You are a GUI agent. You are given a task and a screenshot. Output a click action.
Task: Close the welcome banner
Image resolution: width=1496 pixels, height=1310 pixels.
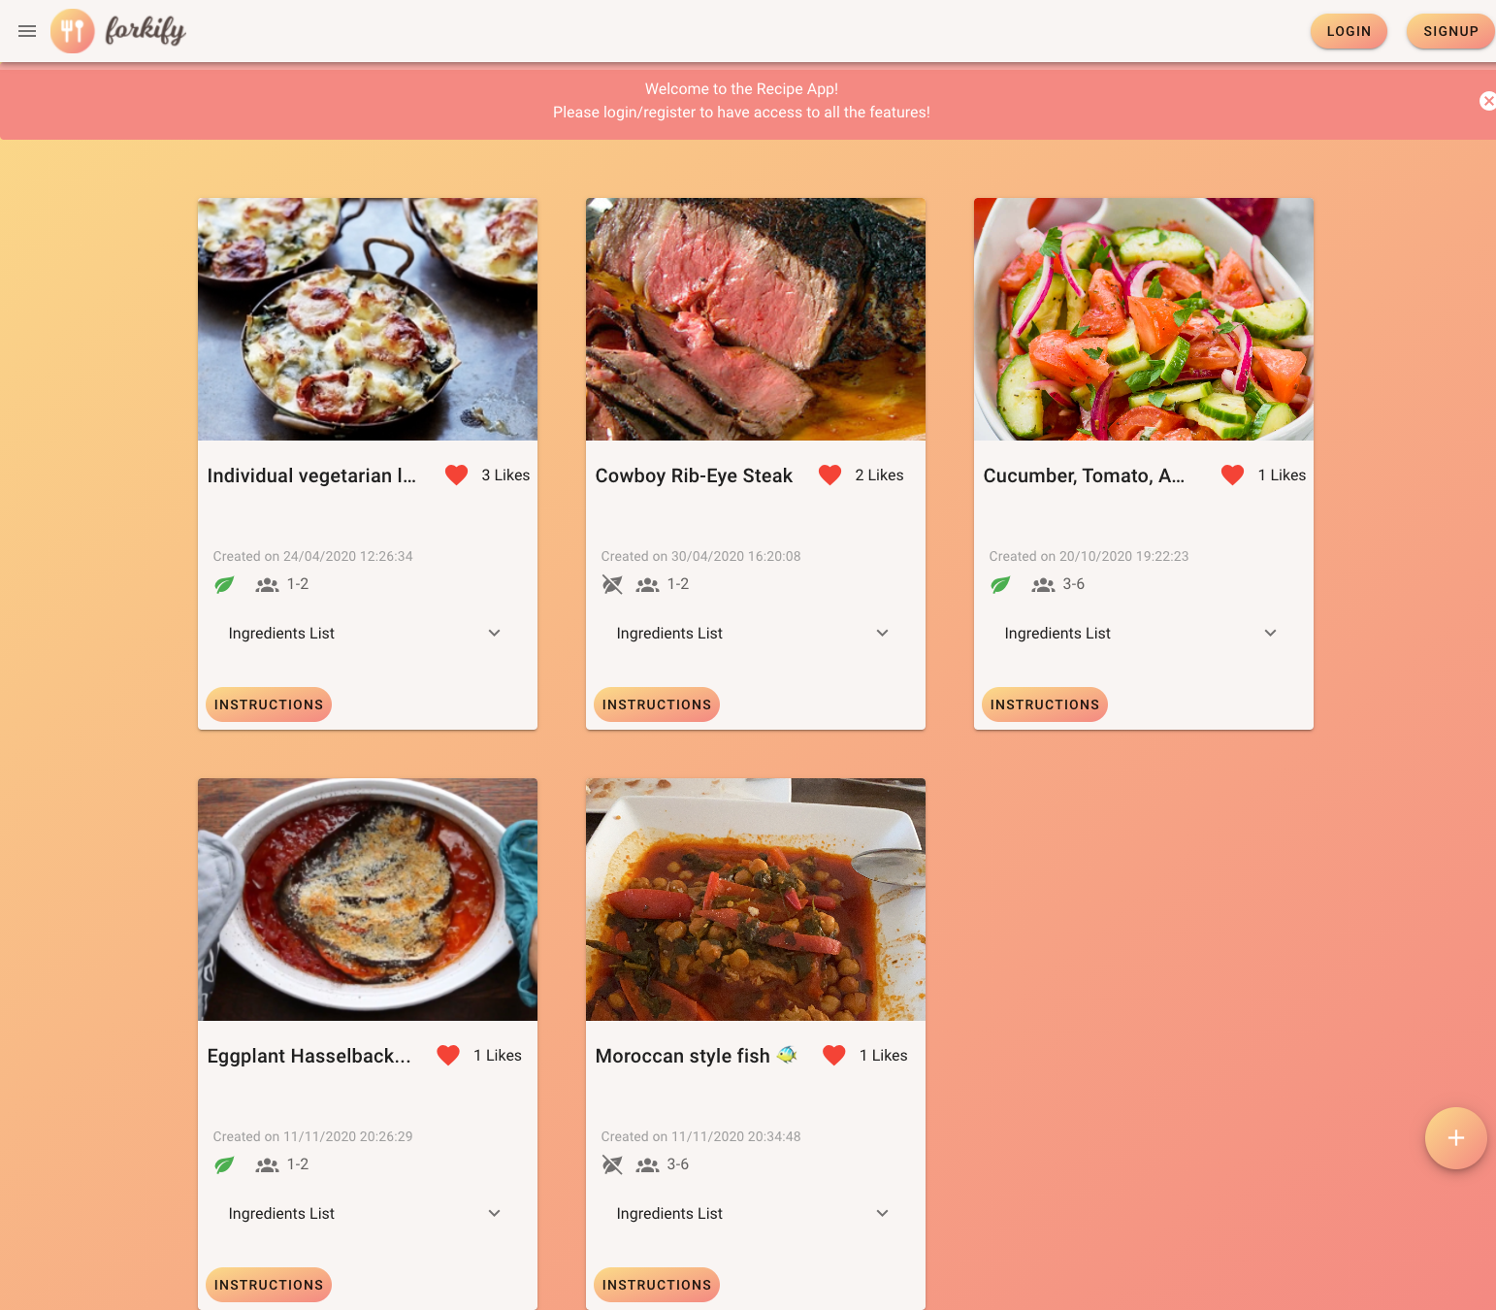coord(1487,101)
